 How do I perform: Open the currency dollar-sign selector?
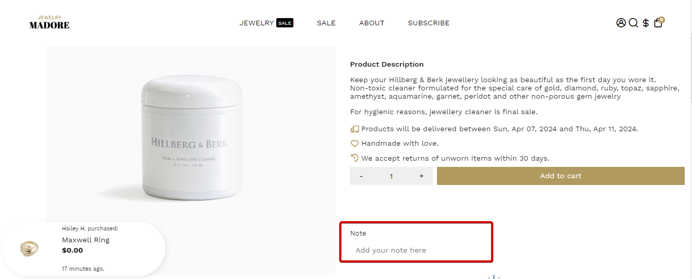click(x=646, y=23)
